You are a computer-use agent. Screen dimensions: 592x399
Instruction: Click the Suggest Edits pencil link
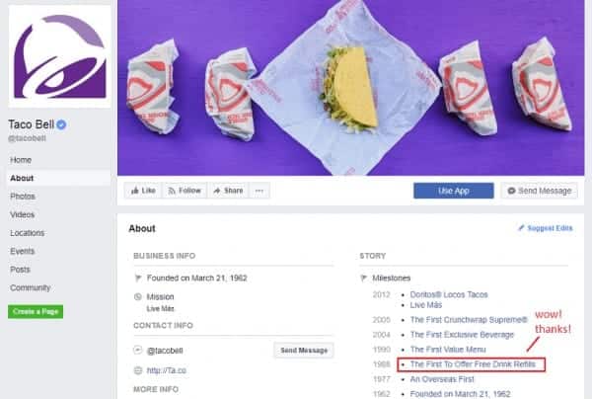tap(546, 228)
